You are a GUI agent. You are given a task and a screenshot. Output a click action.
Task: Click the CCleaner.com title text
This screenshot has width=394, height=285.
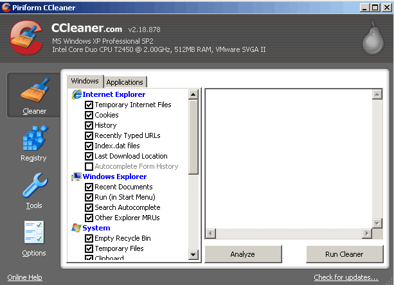point(87,28)
